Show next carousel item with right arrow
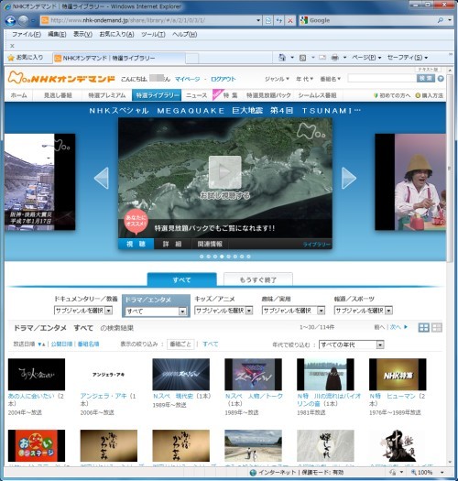 pos(349,178)
